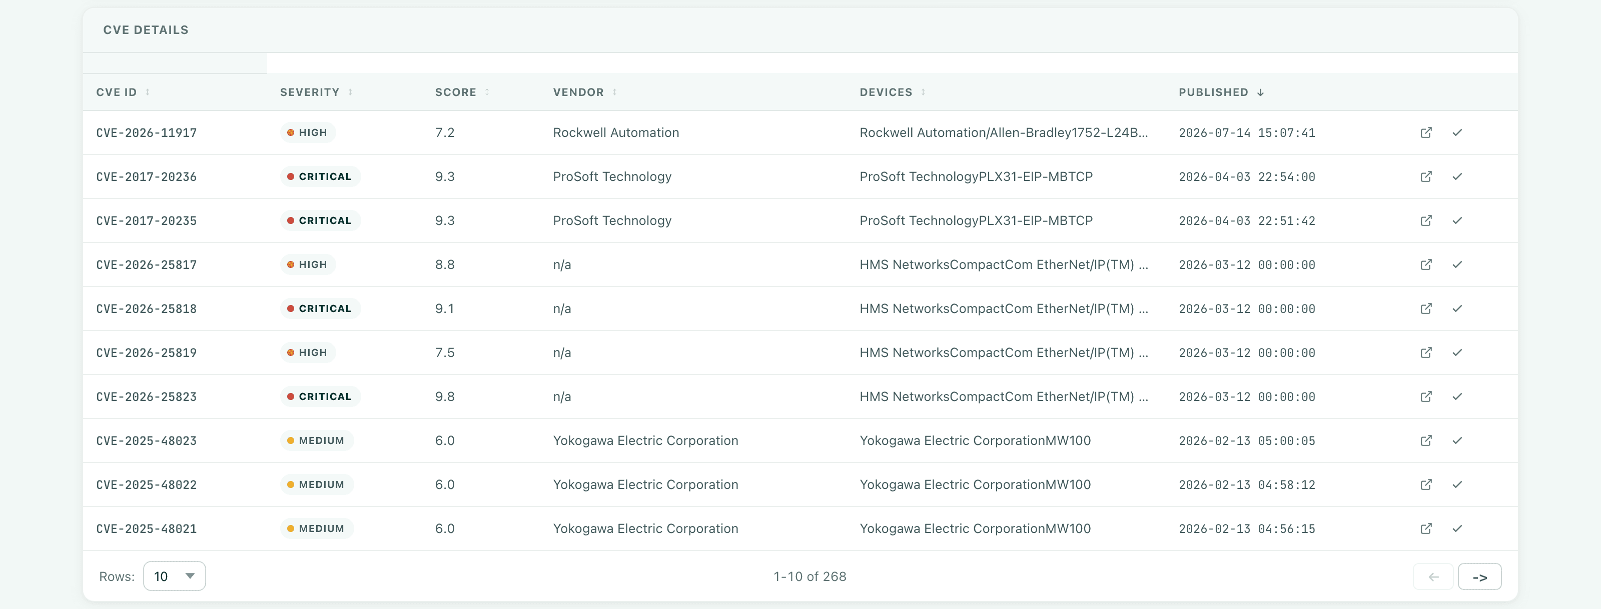Open external link for CVE-2026-25819
This screenshot has height=609, width=1601.
click(x=1426, y=352)
